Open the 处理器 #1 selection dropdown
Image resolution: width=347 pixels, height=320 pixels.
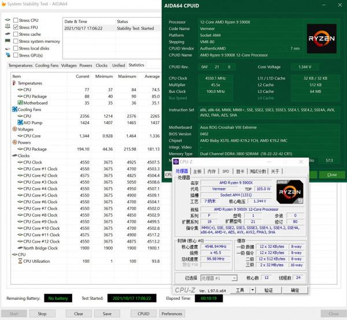click(x=219, y=278)
